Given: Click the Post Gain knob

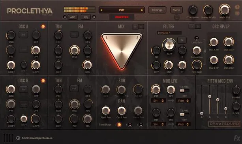Looking at the screenshot, I should point(197,65).
